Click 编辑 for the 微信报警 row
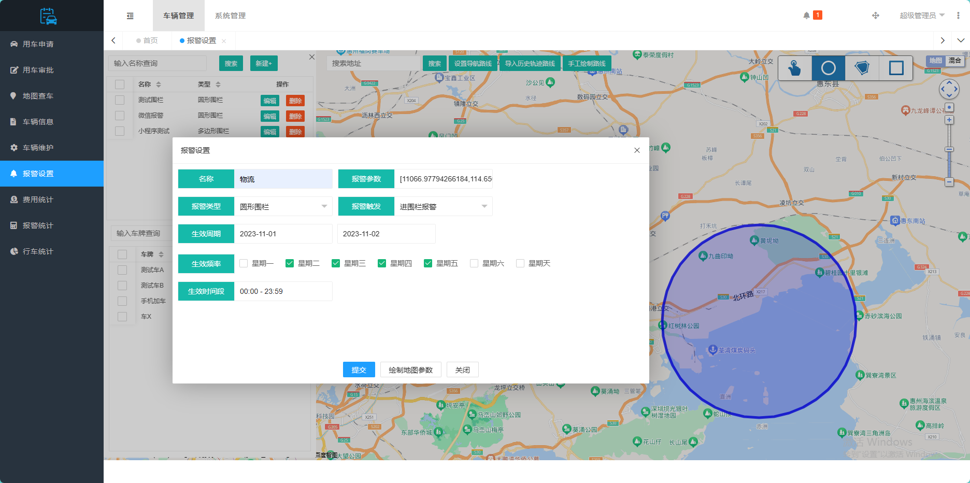 pos(270,116)
